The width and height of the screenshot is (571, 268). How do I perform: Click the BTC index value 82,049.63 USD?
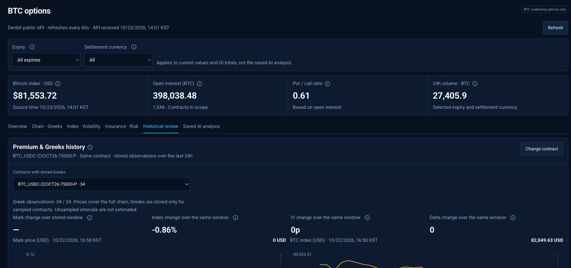[x=547, y=240]
